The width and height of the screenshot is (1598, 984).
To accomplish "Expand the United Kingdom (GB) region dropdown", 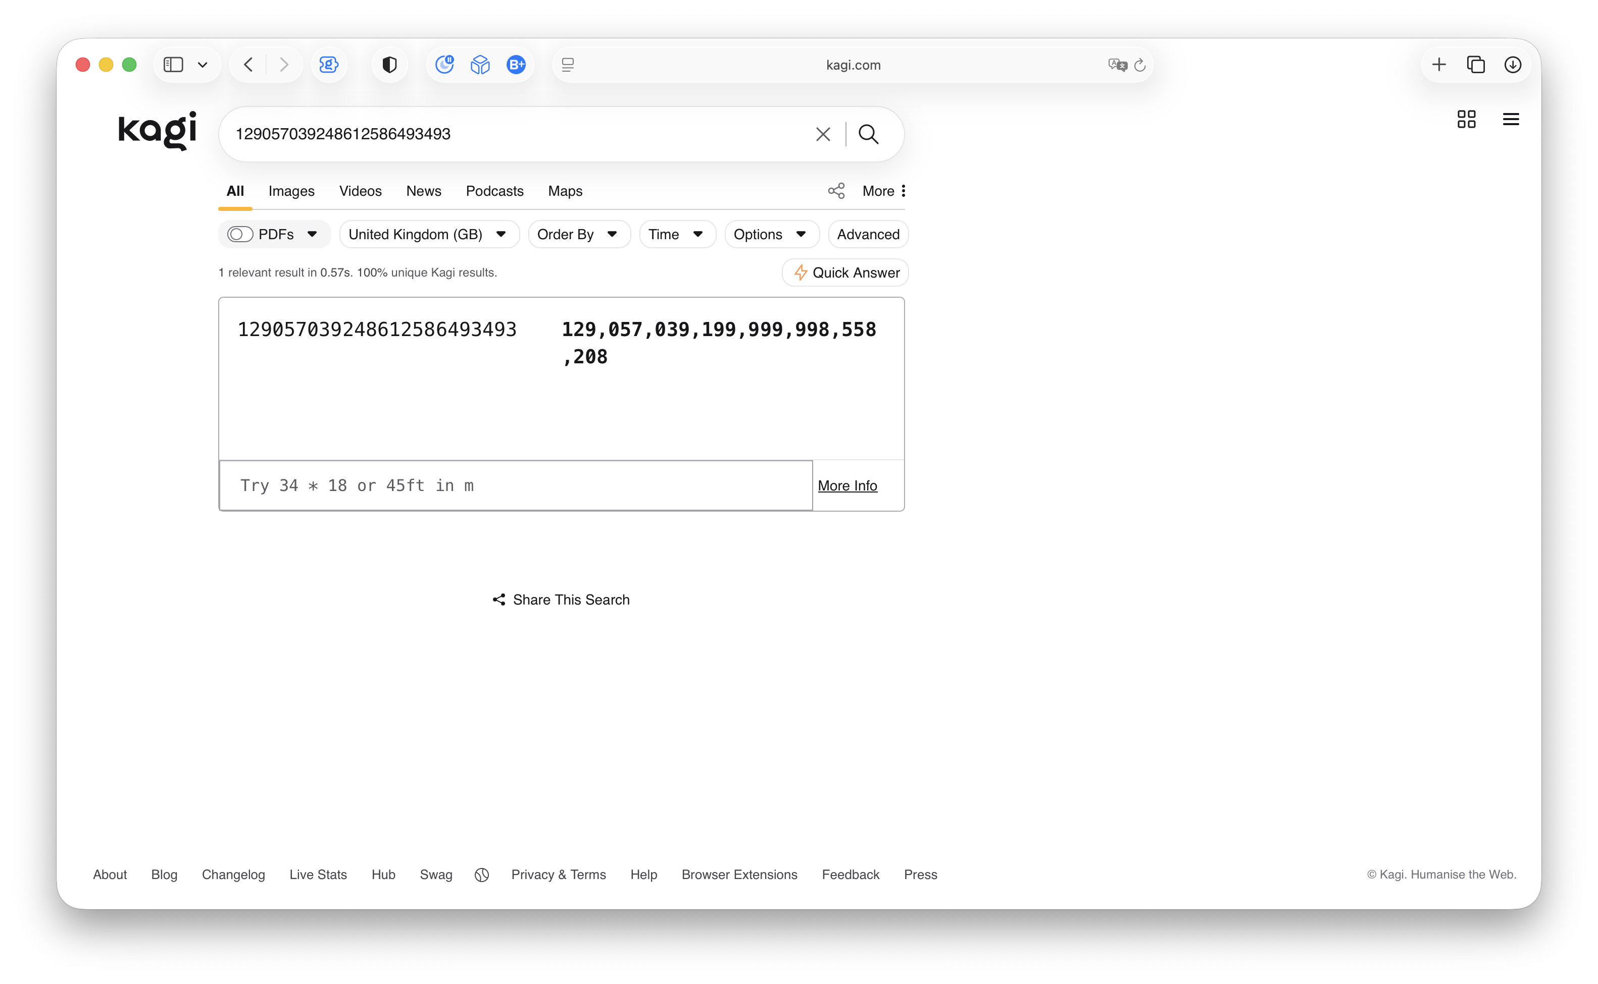I will click(428, 234).
